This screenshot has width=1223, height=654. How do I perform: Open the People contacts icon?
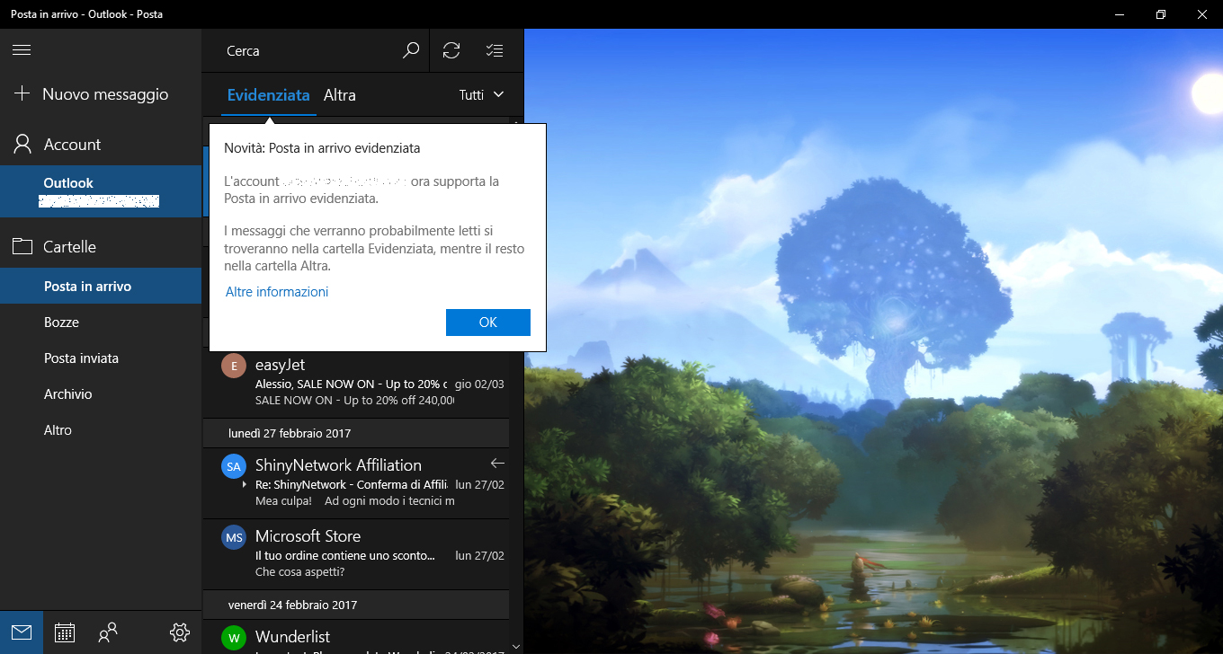pos(108,632)
